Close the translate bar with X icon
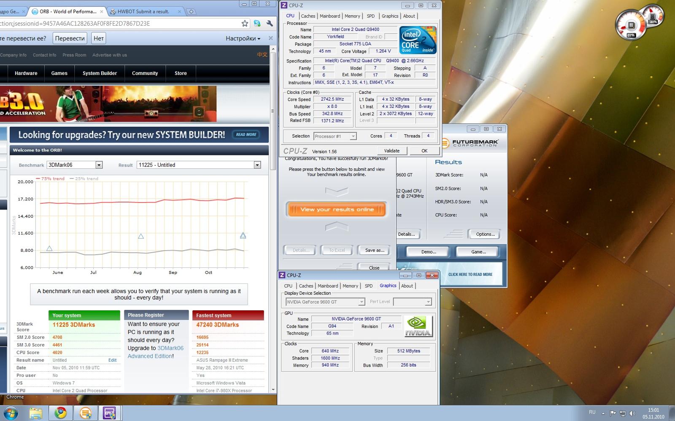The width and height of the screenshot is (675, 421). point(271,38)
